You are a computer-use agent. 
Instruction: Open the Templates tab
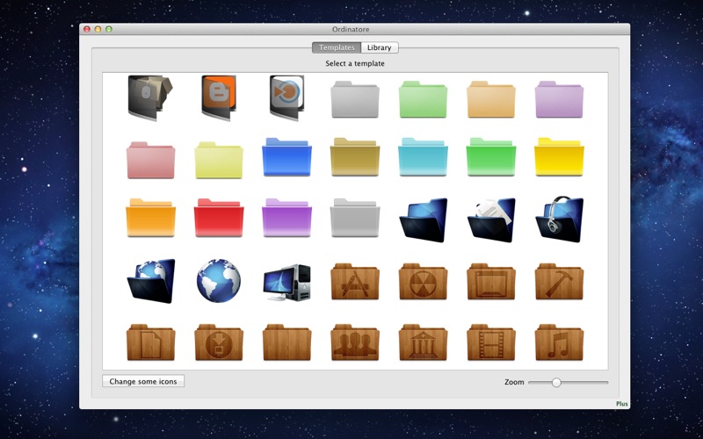[x=337, y=47]
